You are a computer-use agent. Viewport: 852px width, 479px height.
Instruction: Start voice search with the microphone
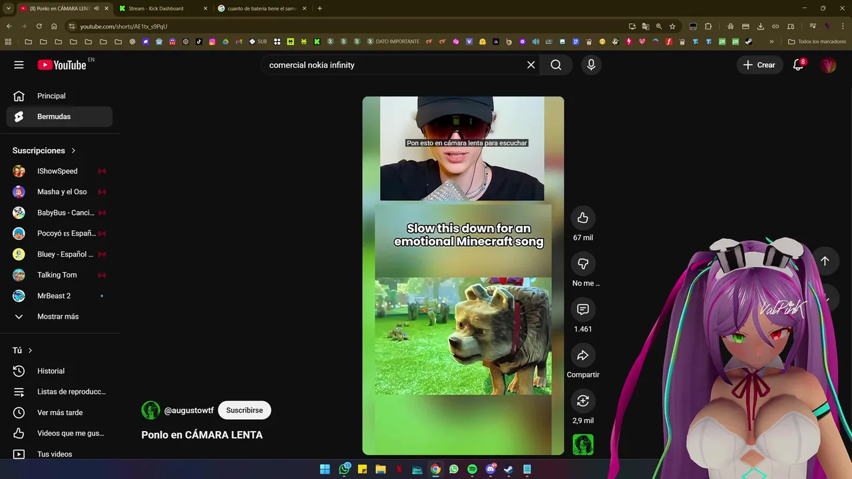click(x=590, y=65)
